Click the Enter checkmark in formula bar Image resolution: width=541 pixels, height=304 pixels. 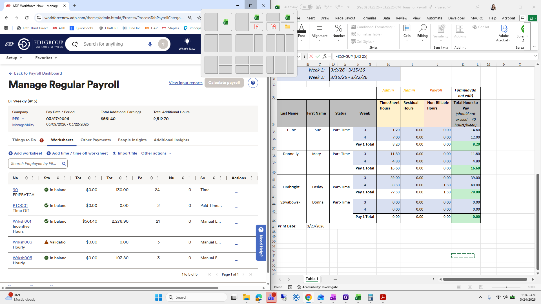click(x=318, y=56)
